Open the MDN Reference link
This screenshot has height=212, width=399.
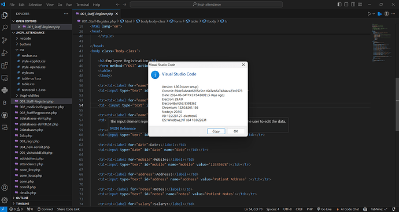tap(123, 128)
